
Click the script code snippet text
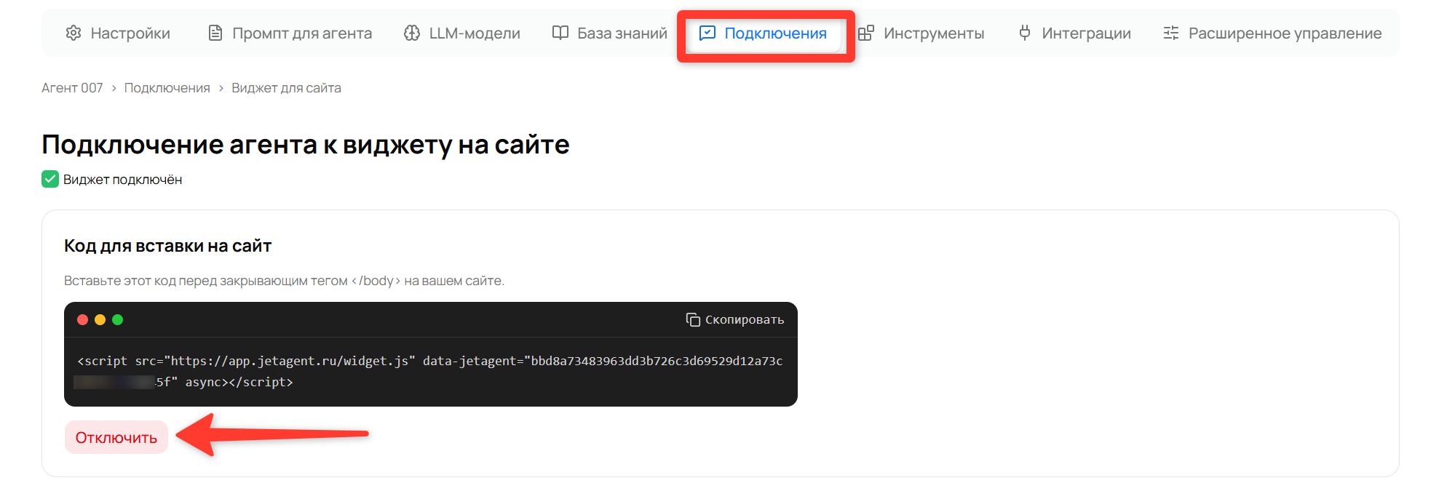[x=429, y=371]
